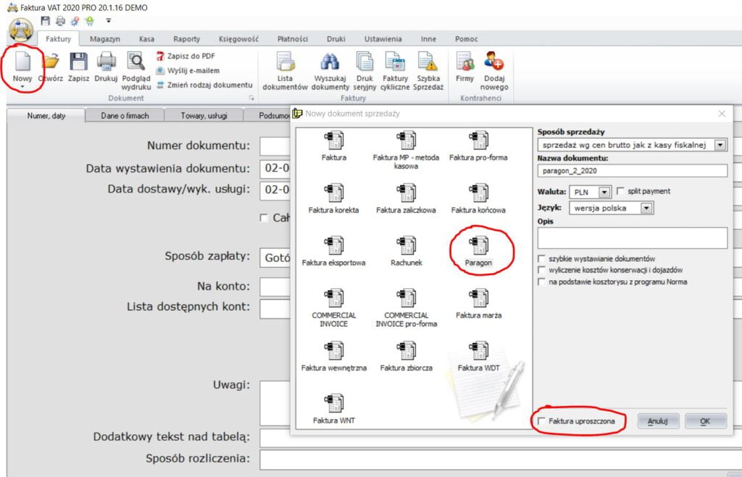Check szybkie wystawianie dokumentów option
Screen dimensions: 742x477
[x=541, y=258]
